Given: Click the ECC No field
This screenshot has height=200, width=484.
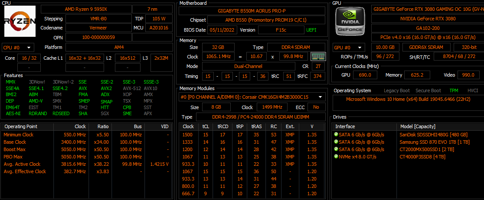Looking at the screenshot, I should click(x=316, y=107).
